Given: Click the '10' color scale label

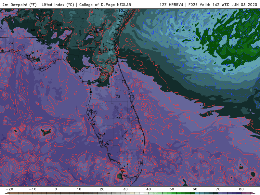Looking at the screenshot, I should coord(79,189).
